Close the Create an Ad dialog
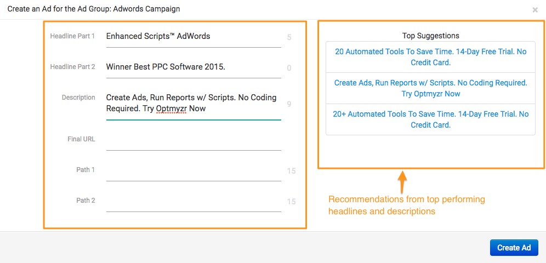546x263 pixels. 535,10
